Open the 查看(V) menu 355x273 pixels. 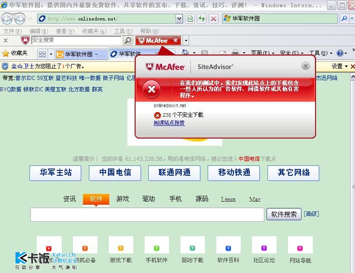point(65,31)
